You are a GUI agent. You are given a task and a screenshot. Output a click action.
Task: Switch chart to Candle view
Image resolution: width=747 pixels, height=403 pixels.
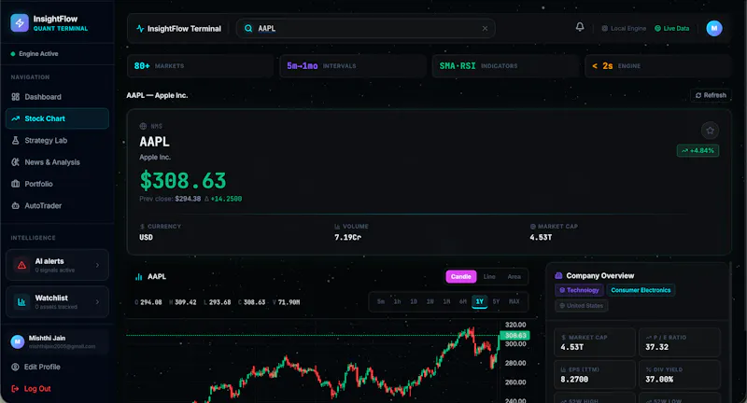(460, 276)
